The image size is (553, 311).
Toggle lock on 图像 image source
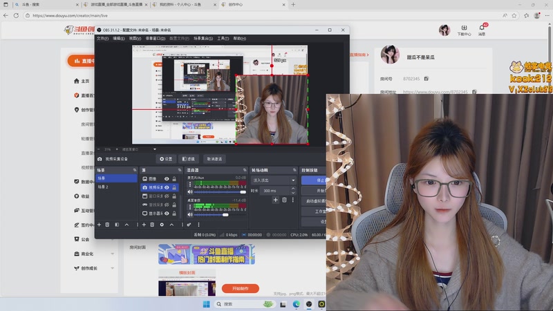click(x=174, y=179)
